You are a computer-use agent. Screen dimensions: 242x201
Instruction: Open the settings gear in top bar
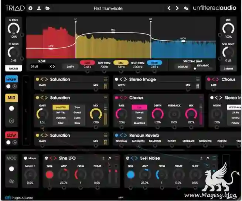(30, 8)
